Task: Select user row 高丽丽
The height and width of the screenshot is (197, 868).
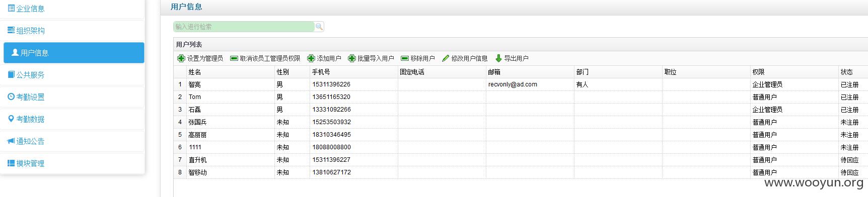Action: pos(521,135)
